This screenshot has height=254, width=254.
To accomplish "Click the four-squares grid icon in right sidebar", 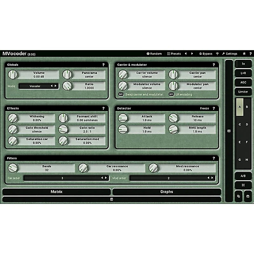I will 243,185.
